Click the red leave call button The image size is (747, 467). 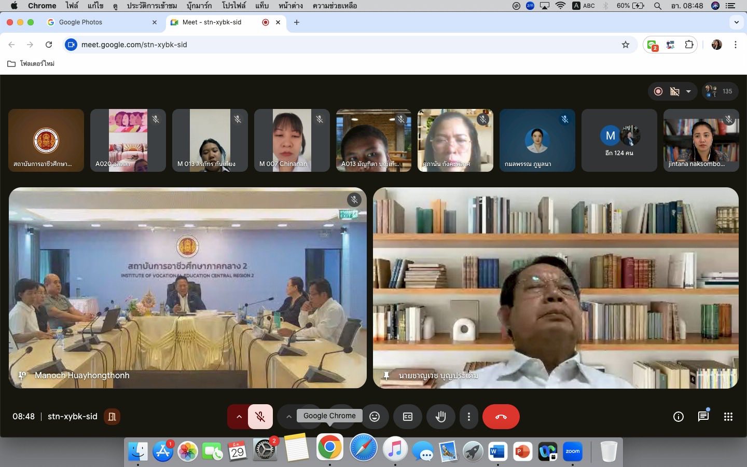pos(501,417)
